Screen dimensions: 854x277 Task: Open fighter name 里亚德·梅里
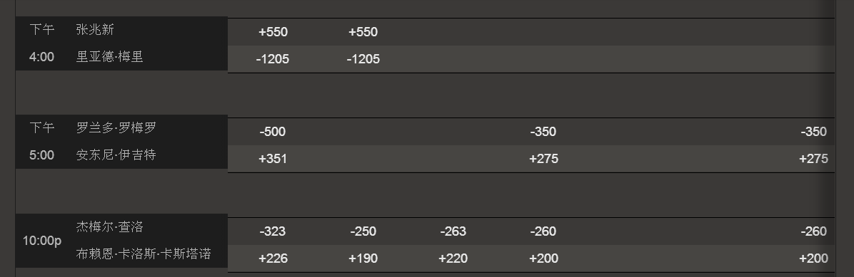click(109, 56)
